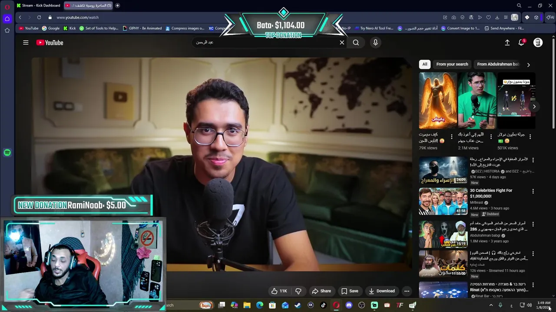Open the Convert Image bookmark
The width and height of the screenshot is (556, 312).
coord(460,28)
